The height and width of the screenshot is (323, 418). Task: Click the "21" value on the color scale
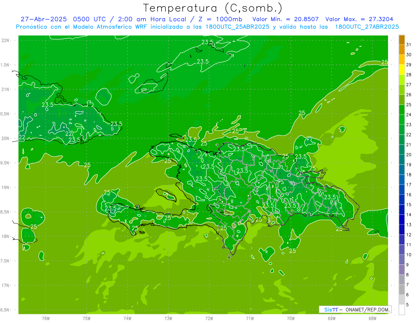click(x=409, y=145)
